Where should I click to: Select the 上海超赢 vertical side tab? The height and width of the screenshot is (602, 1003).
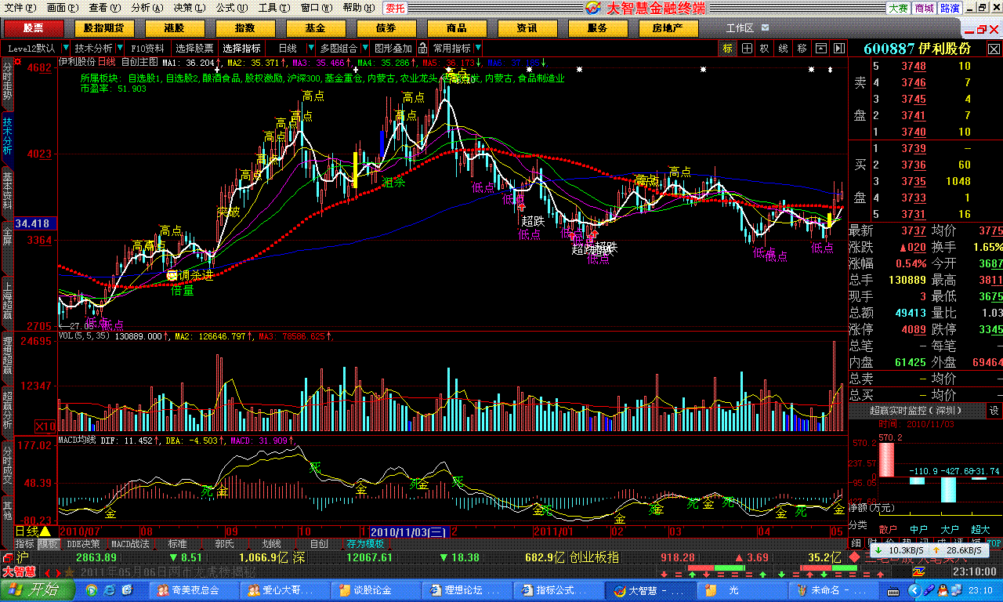(7, 303)
